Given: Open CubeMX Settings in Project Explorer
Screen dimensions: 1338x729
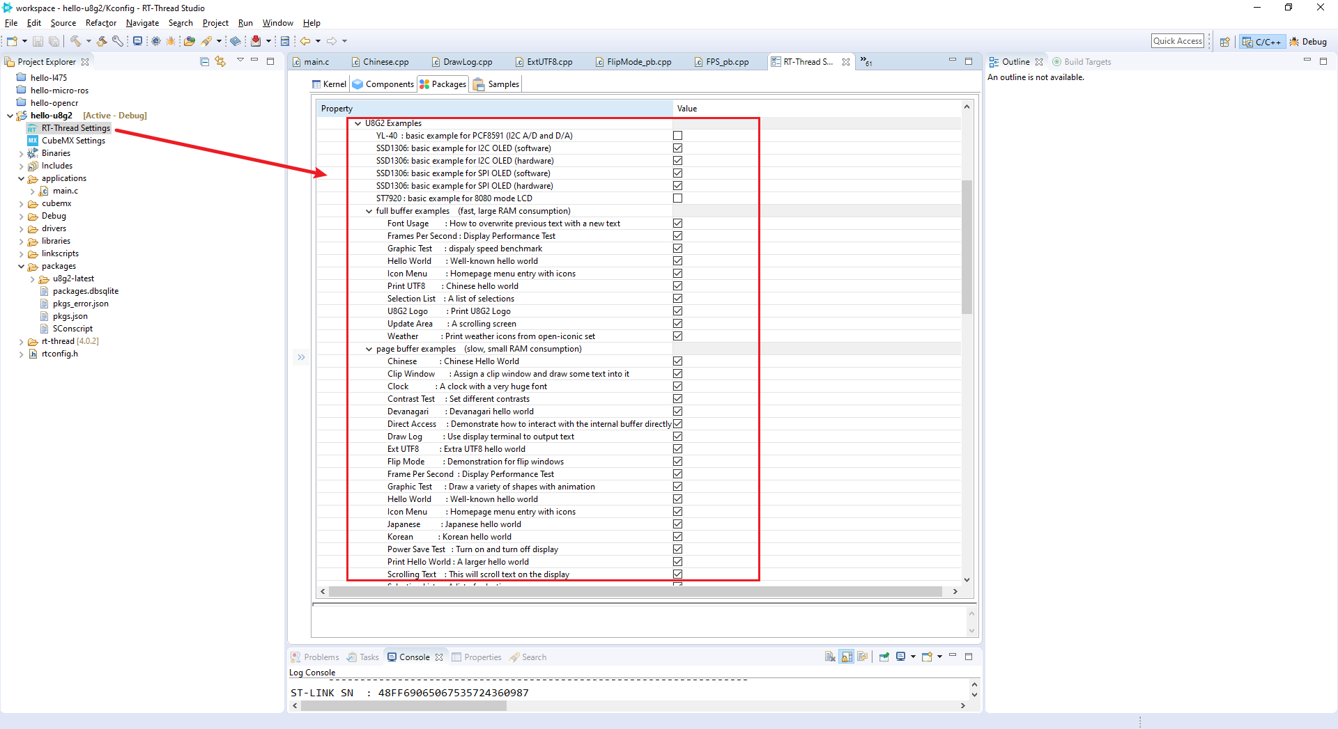Looking at the screenshot, I should (x=73, y=141).
